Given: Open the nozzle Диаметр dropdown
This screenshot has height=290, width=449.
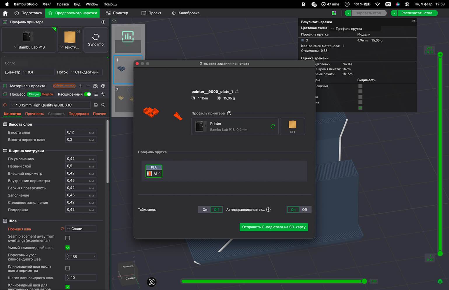Looking at the screenshot, I should click(x=38, y=72).
